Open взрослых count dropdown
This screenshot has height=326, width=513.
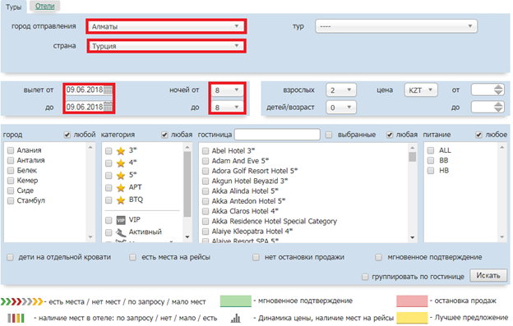point(341,90)
